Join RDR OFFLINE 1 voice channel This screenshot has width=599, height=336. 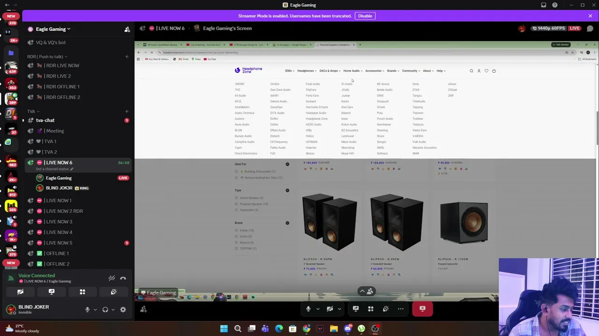coord(78,86)
